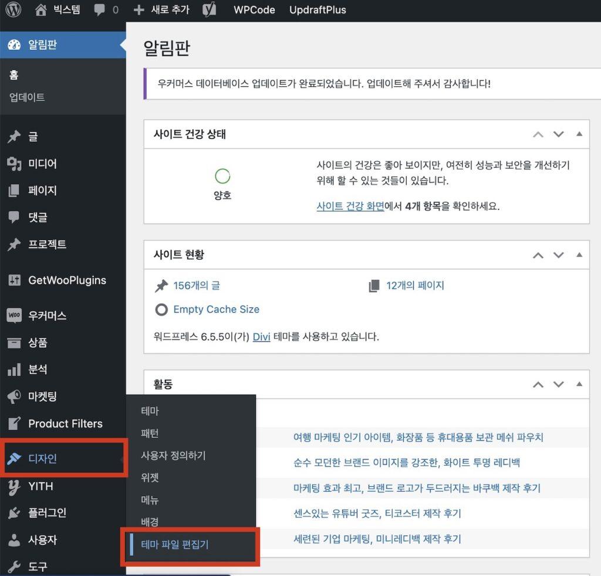Screen dimensions: 601x576
Task: Open the Yoast SEO icon in admin bar
Action: click(x=210, y=9)
